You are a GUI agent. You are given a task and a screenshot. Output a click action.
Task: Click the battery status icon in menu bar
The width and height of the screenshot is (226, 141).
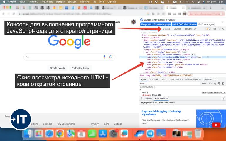(x=181, y=2)
